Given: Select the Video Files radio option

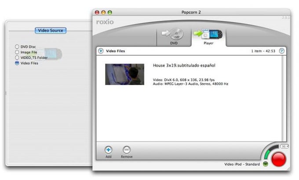Looking at the screenshot, I should [17, 63].
